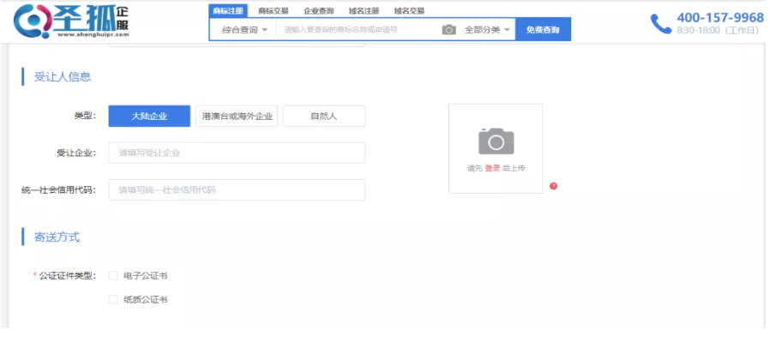The image size is (770, 342).
Task: Switch to the 商标交易 tab
Action: pyautogui.click(x=274, y=11)
